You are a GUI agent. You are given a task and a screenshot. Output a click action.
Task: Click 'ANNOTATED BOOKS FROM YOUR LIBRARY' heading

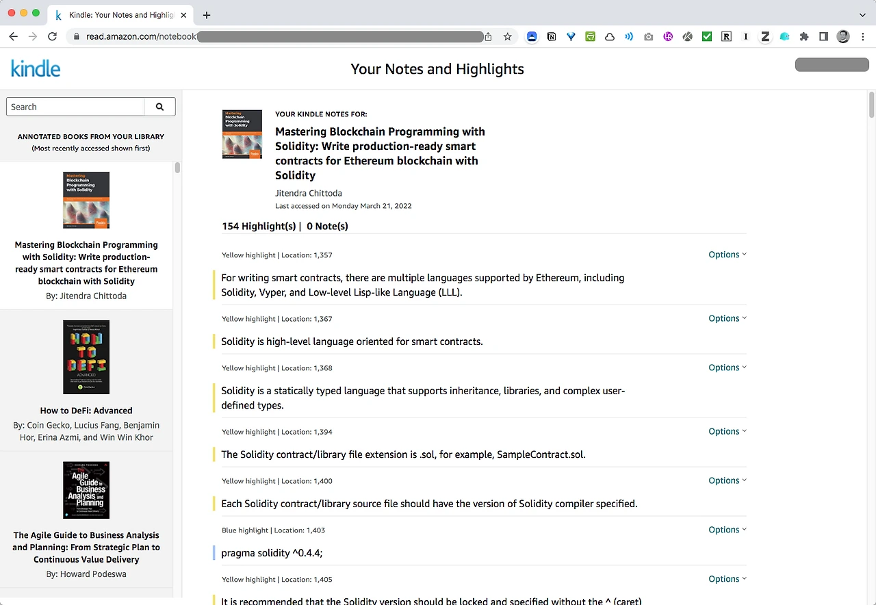(x=91, y=137)
